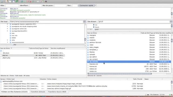Click the Identifiant input field
The image size is (173, 97).
(x=35, y=5)
